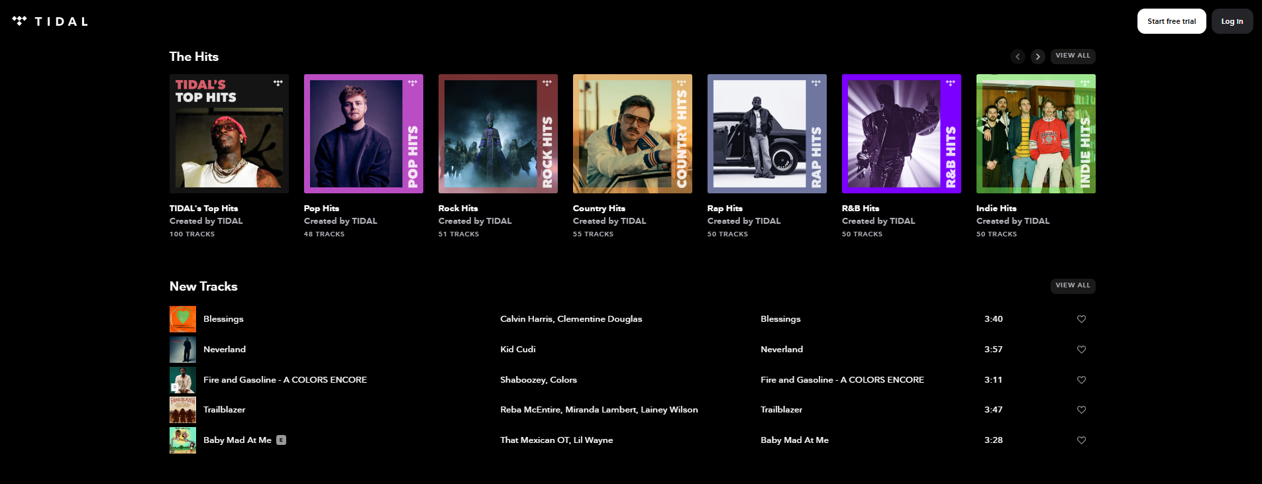Click the 3:40 duration of Blessings

coord(993,319)
